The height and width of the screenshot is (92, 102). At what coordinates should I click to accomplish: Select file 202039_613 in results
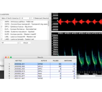(26, 71)
